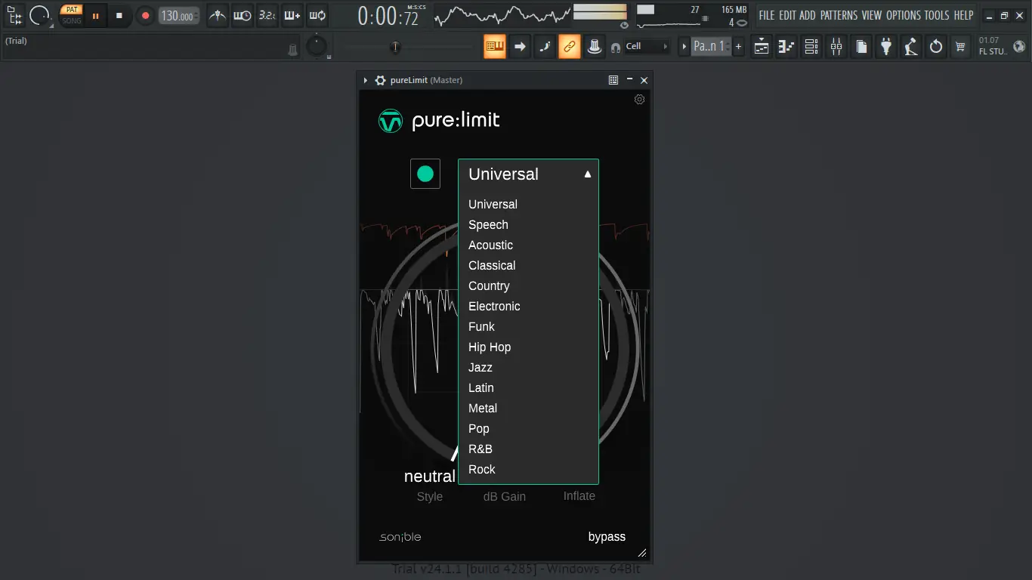
Task: Choose the Electronic profile
Action: point(528,307)
